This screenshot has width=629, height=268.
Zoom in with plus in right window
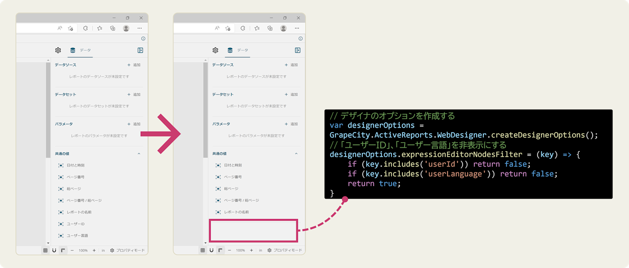[x=251, y=250]
